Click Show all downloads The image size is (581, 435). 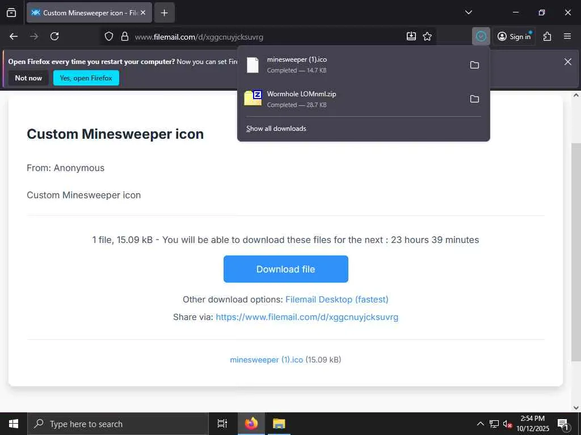(x=276, y=129)
